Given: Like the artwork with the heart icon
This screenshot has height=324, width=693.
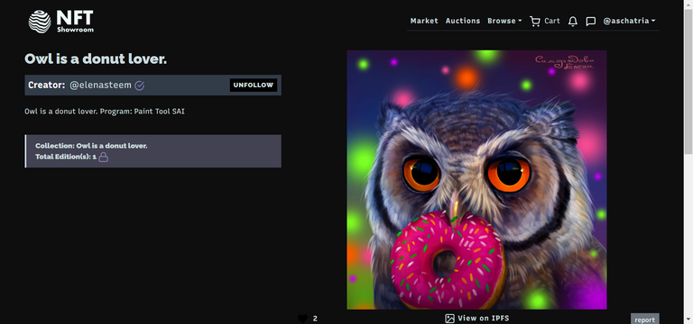Looking at the screenshot, I should 302,319.
